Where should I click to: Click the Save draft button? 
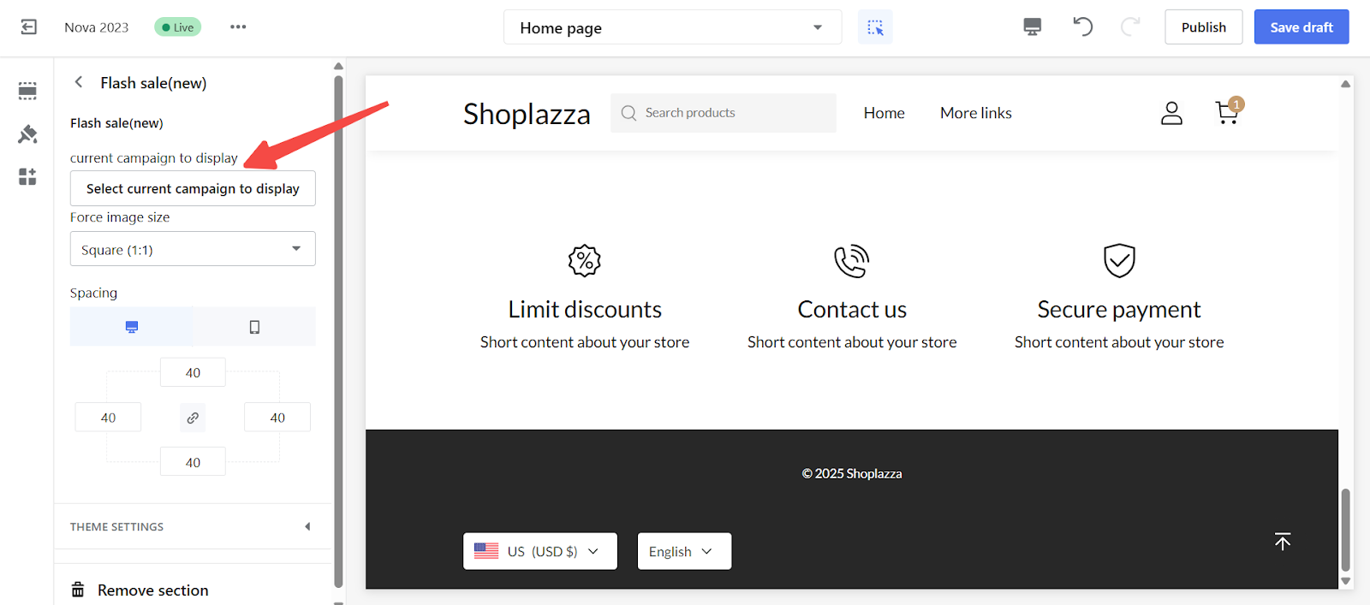coord(1301,27)
